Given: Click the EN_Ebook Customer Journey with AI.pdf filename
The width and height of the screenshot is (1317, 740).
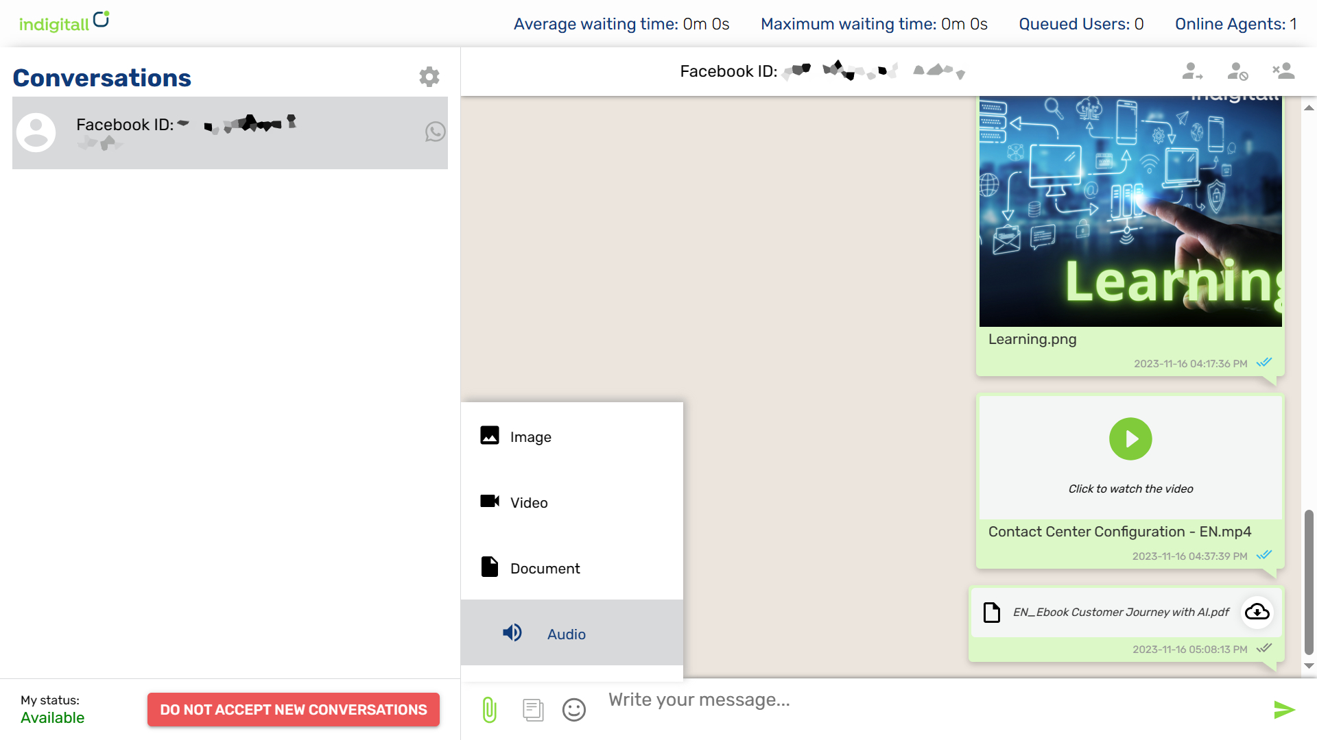Looking at the screenshot, I should 1121,612.
